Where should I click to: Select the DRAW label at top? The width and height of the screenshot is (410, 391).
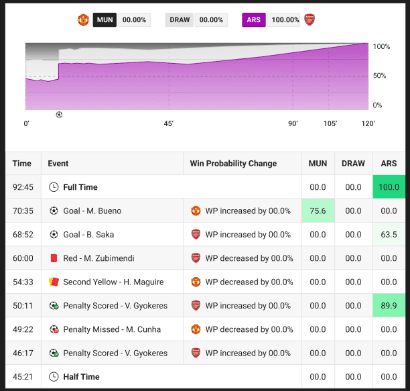(x=180, y=20)
